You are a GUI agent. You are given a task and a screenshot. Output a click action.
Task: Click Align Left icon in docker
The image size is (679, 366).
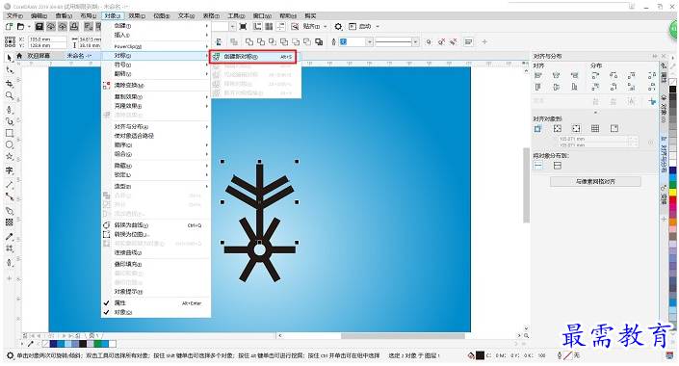tap(538, 75)
